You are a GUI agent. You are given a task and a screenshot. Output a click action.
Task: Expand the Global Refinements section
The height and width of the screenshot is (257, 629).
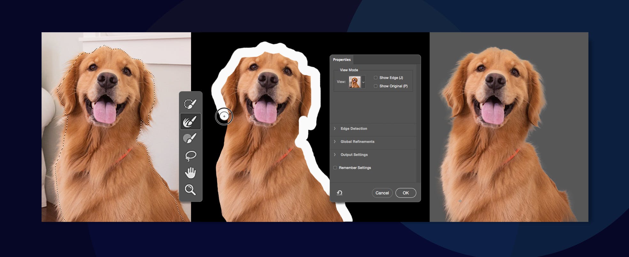point(335,142)
